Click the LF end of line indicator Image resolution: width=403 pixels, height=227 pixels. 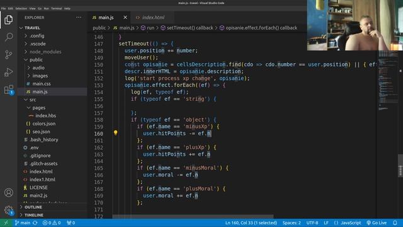326,223
